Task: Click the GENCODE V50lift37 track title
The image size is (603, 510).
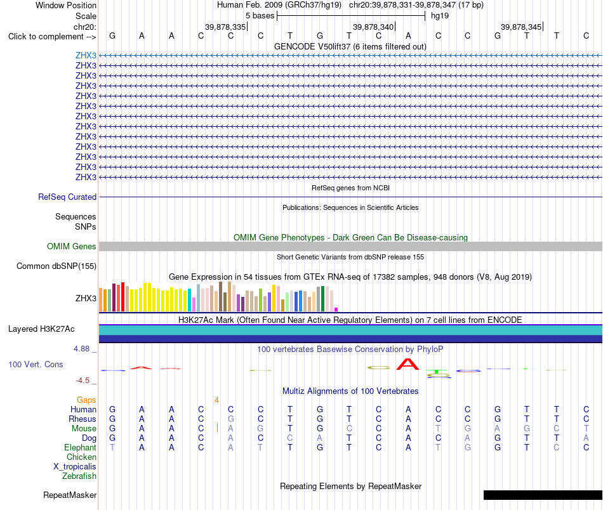Action: pyautogui.click(x=350, y=46)
